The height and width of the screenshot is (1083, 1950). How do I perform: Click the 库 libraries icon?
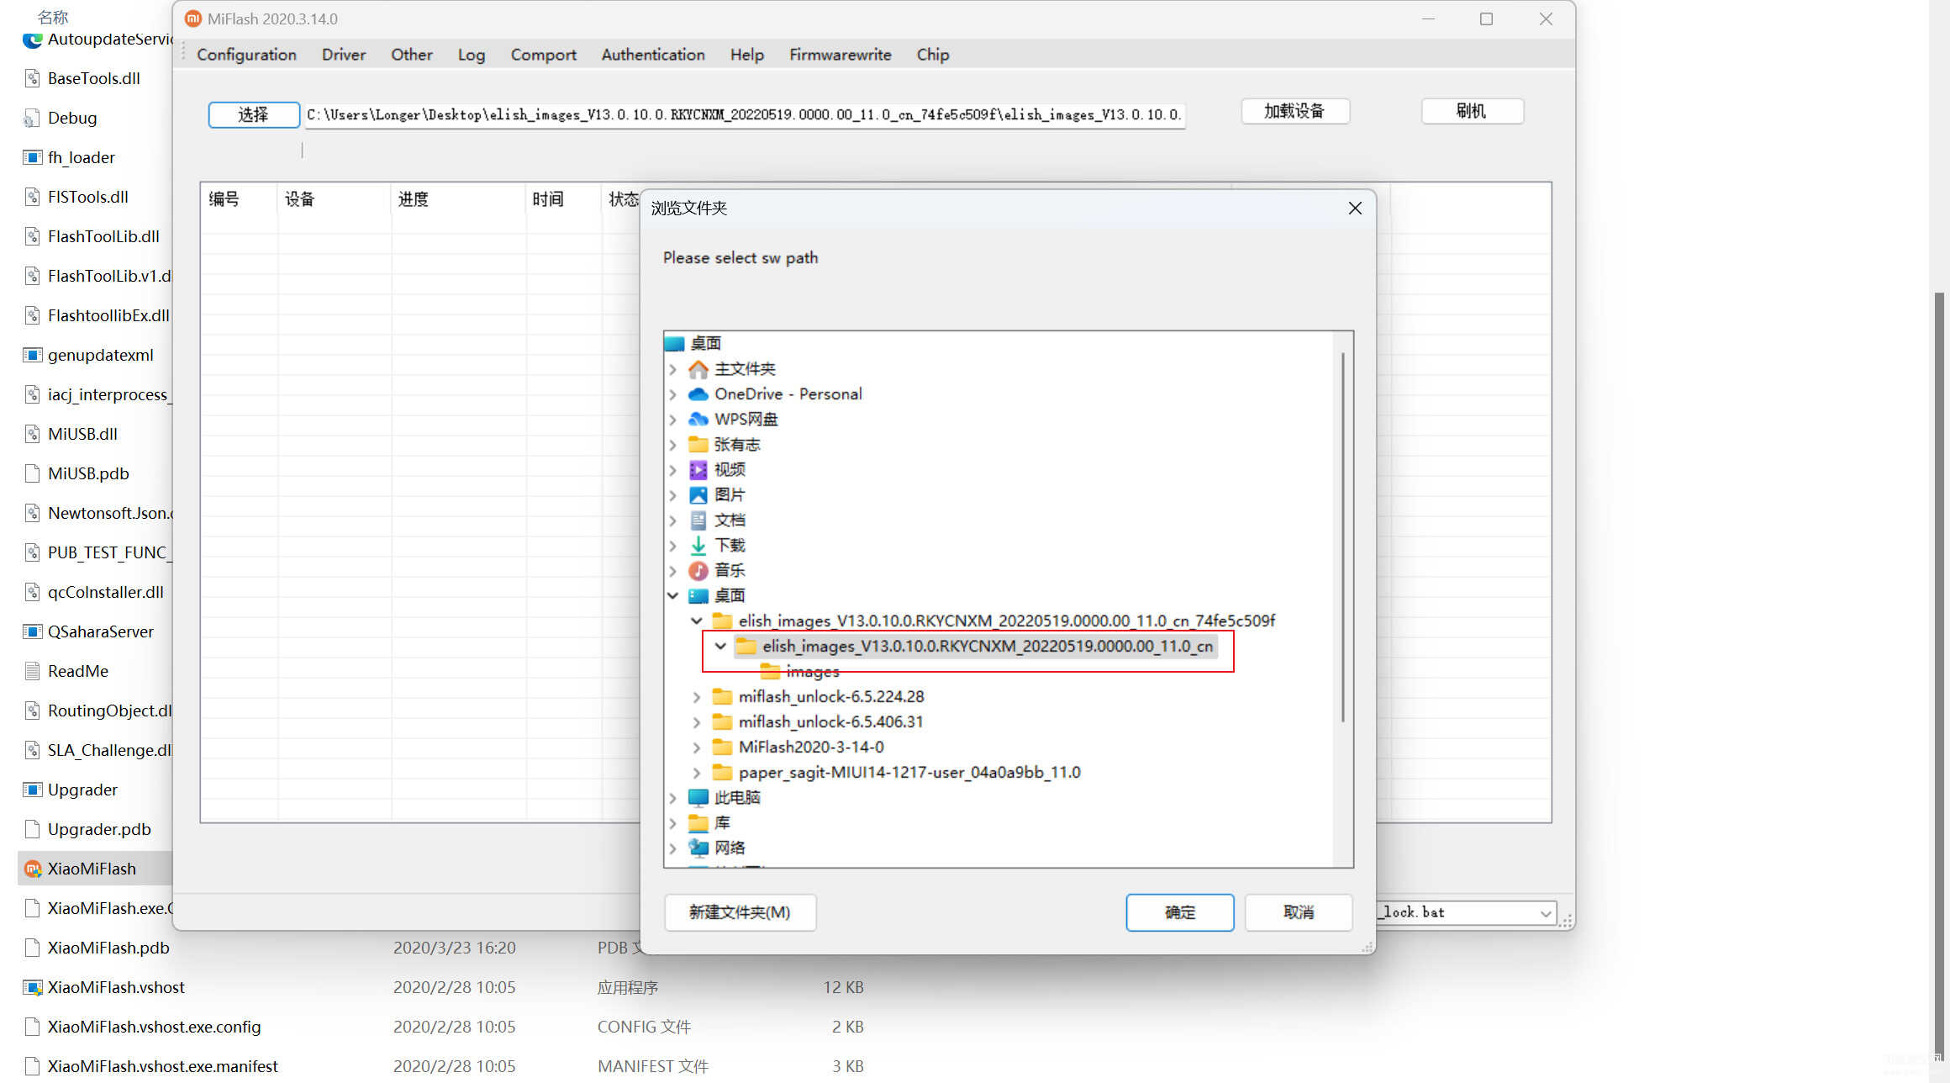pos(698,822)
